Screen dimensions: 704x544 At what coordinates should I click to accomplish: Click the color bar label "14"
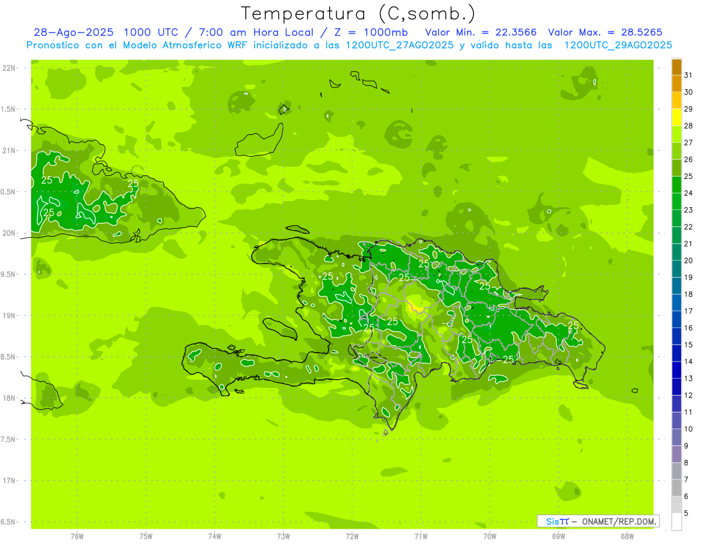click(x=689, y=361)
